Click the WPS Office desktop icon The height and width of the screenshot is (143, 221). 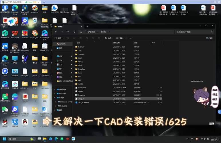coord(15,34)
